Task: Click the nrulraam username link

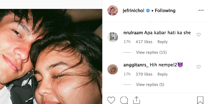Action: [x=133, y=33]
